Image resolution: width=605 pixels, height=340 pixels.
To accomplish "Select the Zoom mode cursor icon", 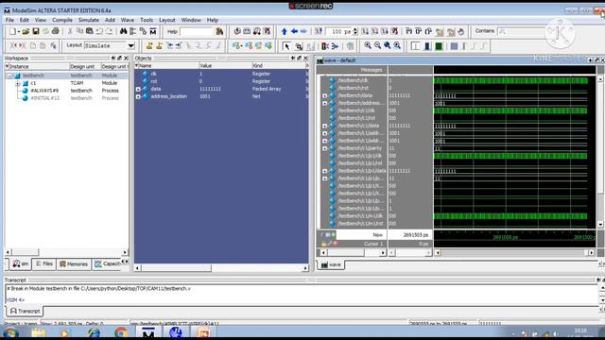I will [x=299, y=46].
